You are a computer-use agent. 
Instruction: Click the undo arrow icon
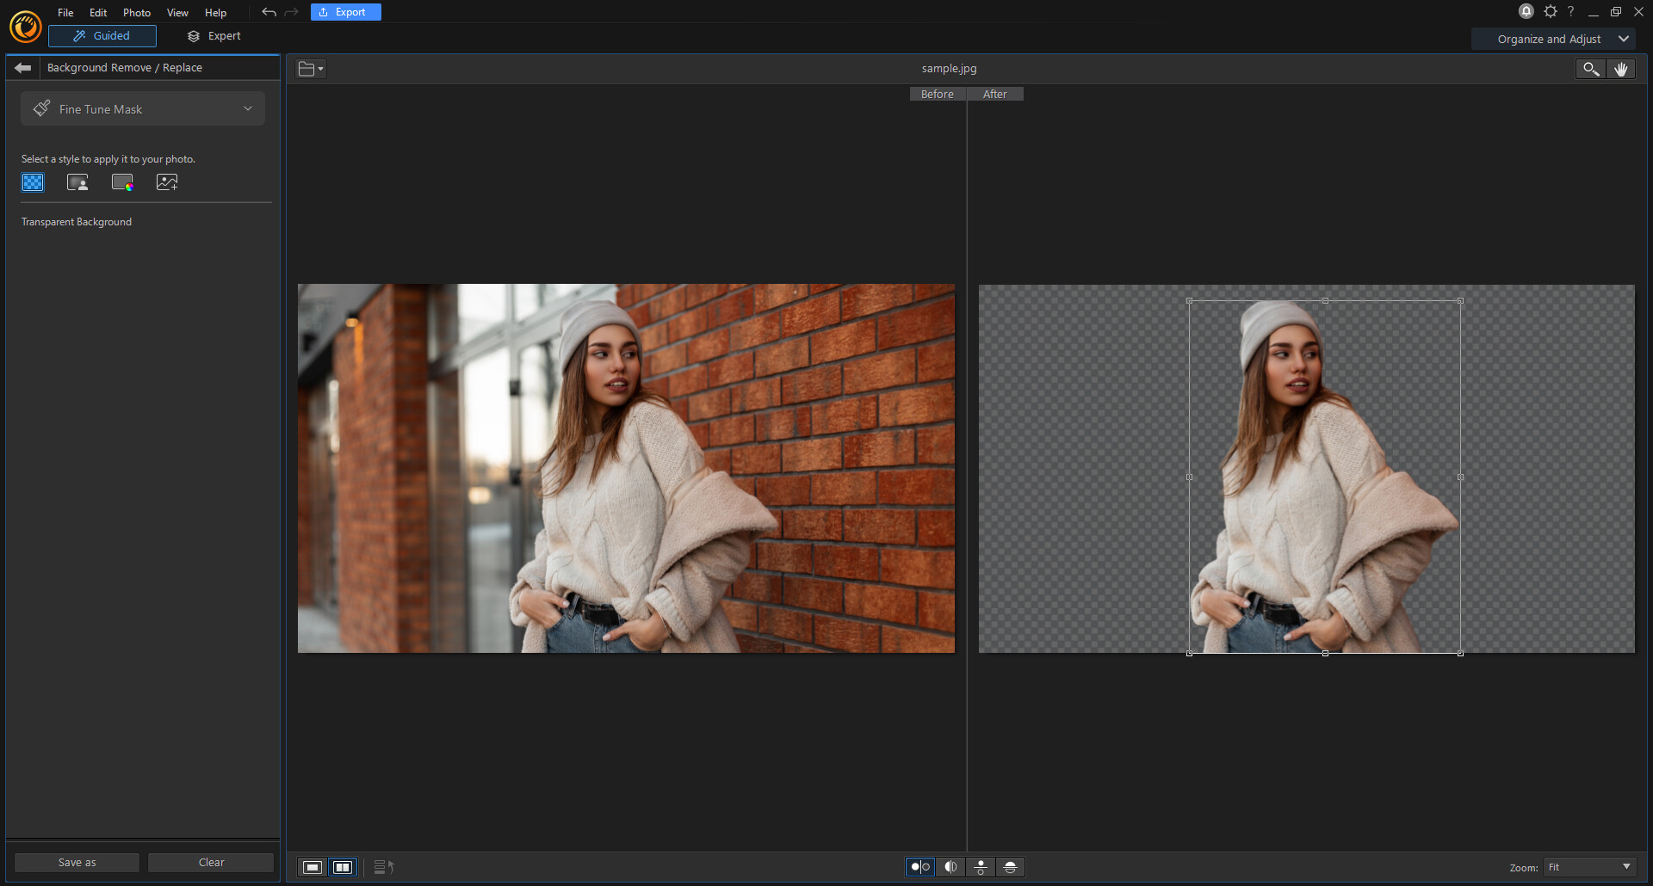tap(269, 12)
